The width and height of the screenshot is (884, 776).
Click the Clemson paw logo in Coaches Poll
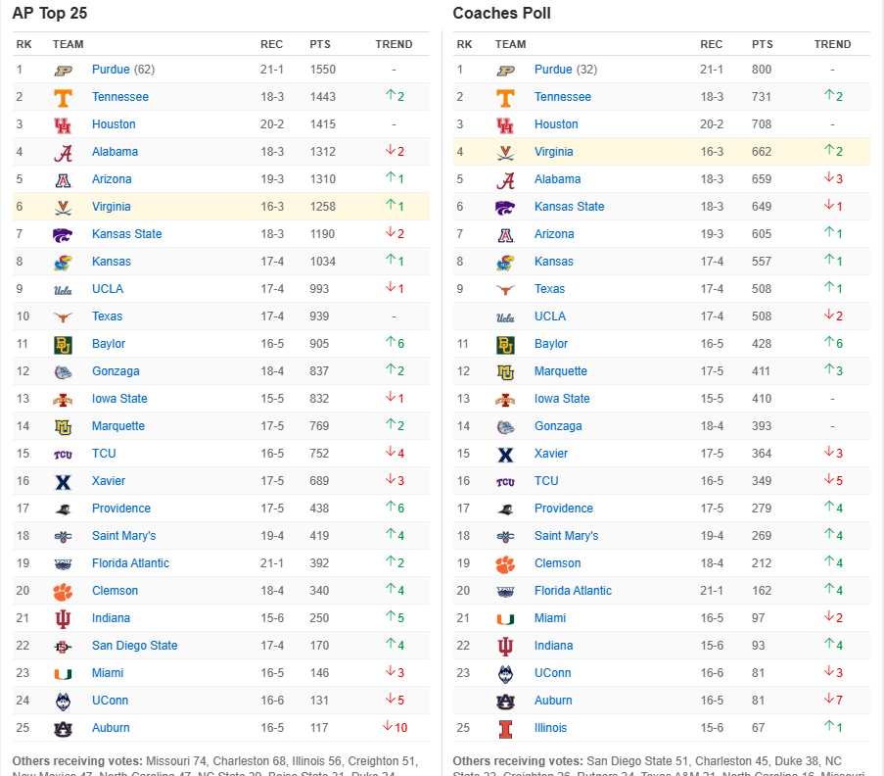505,563
